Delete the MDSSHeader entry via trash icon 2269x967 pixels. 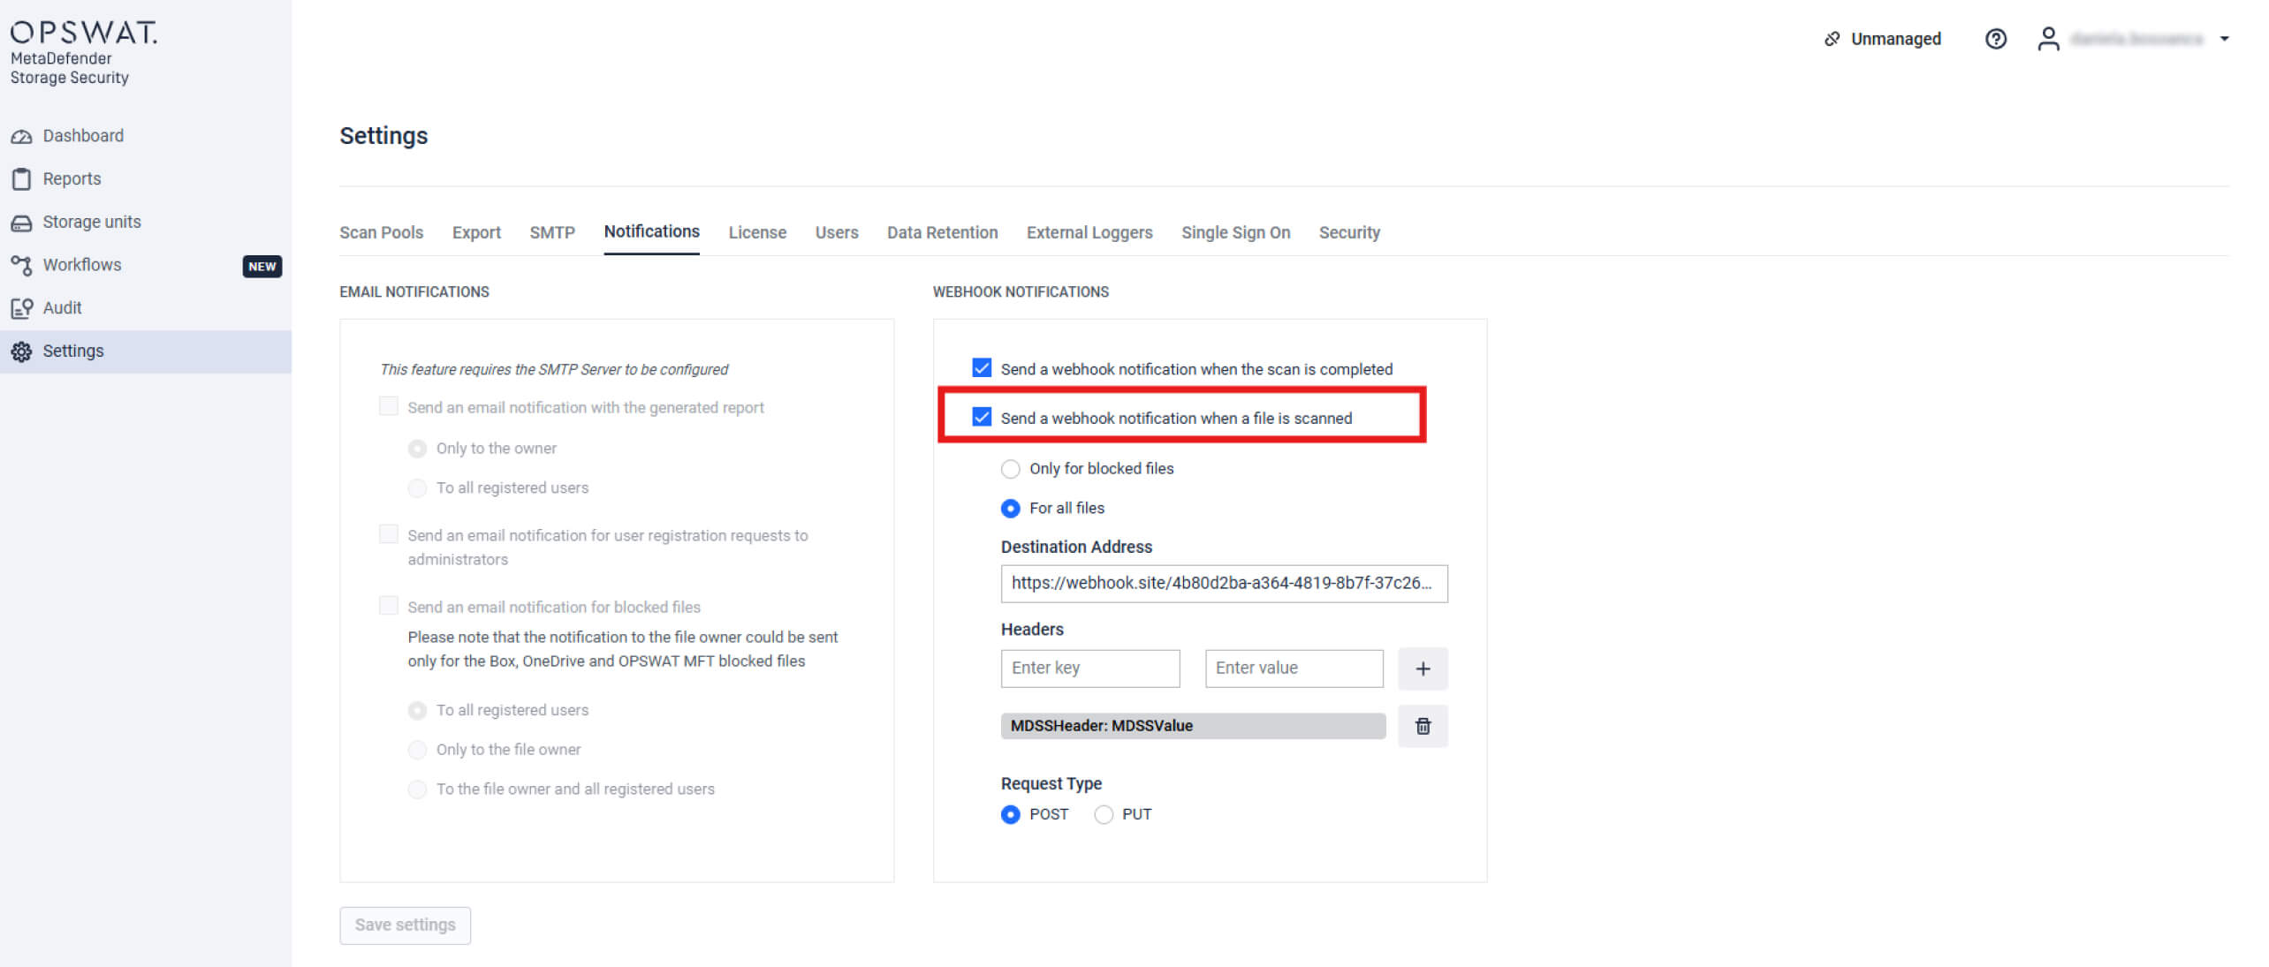click(1423, 725)
